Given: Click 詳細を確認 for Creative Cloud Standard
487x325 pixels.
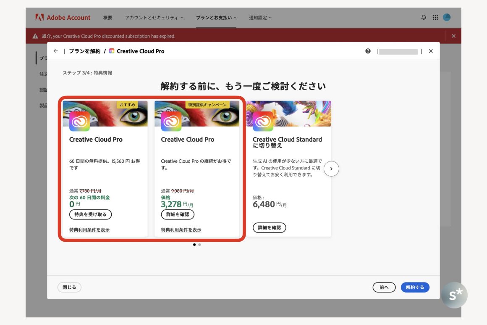Looking at the screenshot, I should tap(269, 227).
